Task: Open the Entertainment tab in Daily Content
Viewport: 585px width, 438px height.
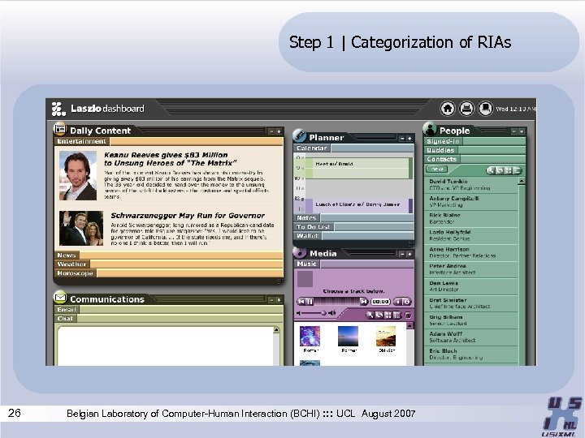Action: click(x=82, y=141)
